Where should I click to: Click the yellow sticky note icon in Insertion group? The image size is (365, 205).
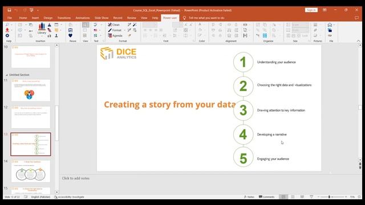56,30
